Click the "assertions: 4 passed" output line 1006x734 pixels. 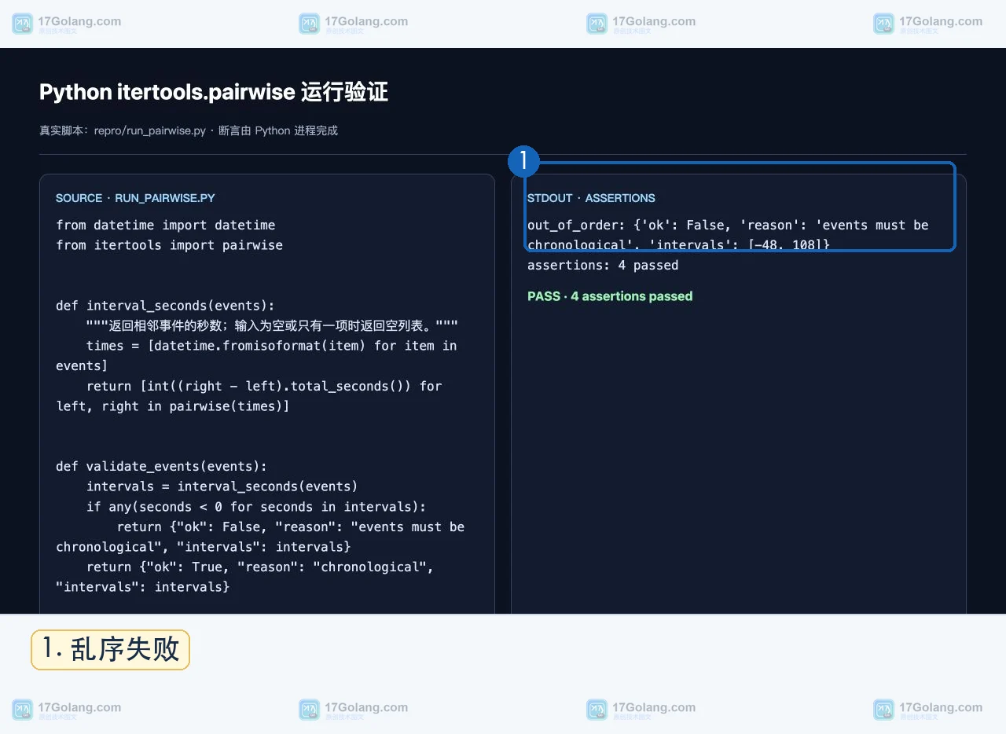(x=603, y=266)
